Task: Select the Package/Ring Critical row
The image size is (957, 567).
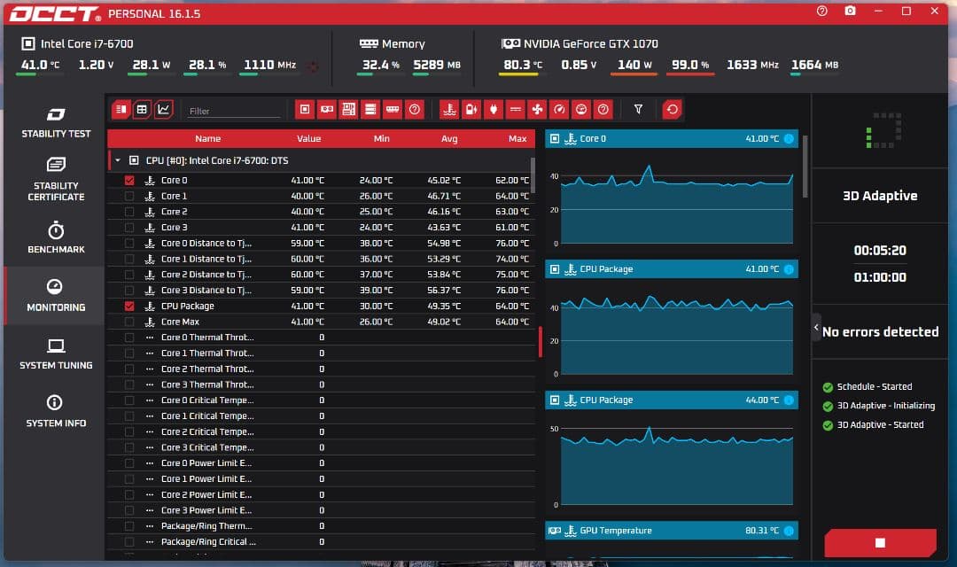Action: click(321, 541)
